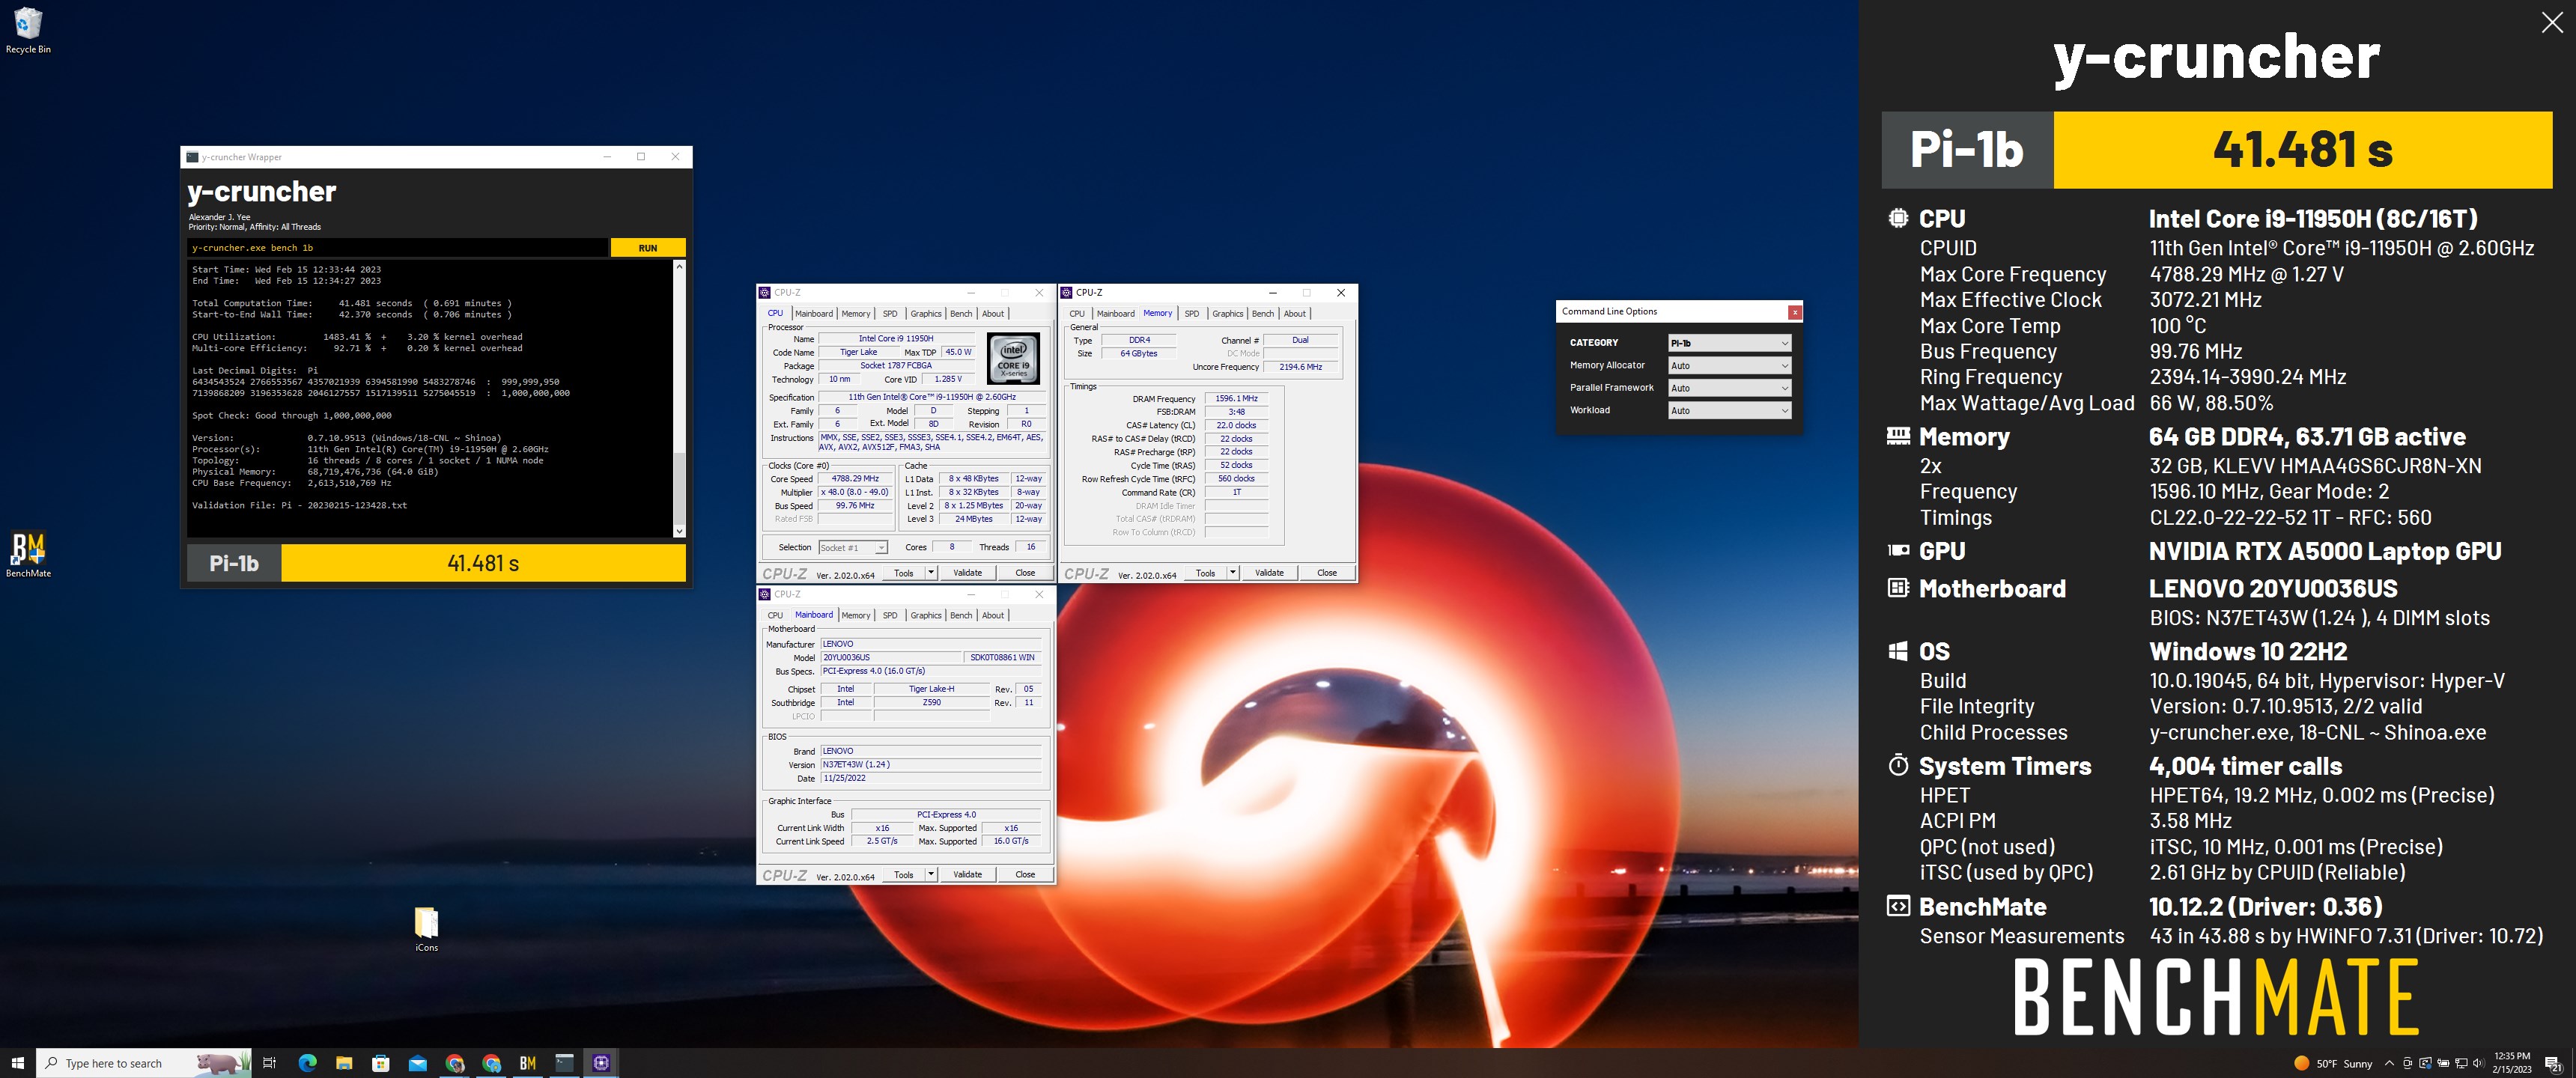The image size is (2576, 1078).
Task: Open Task View from the taskbar
Action: 269,1063
